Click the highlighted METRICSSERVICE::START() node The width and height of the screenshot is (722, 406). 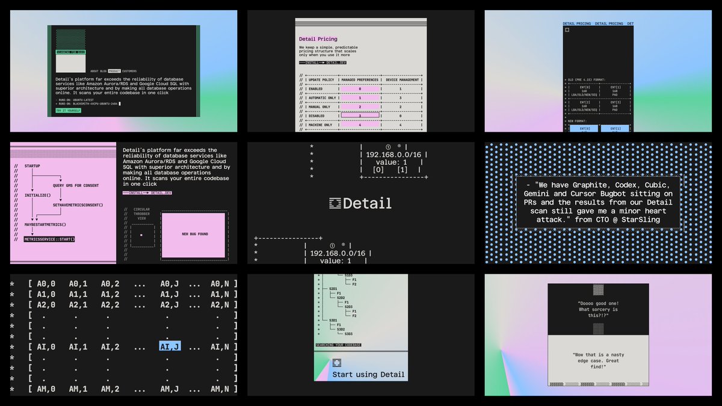[49, 239]
